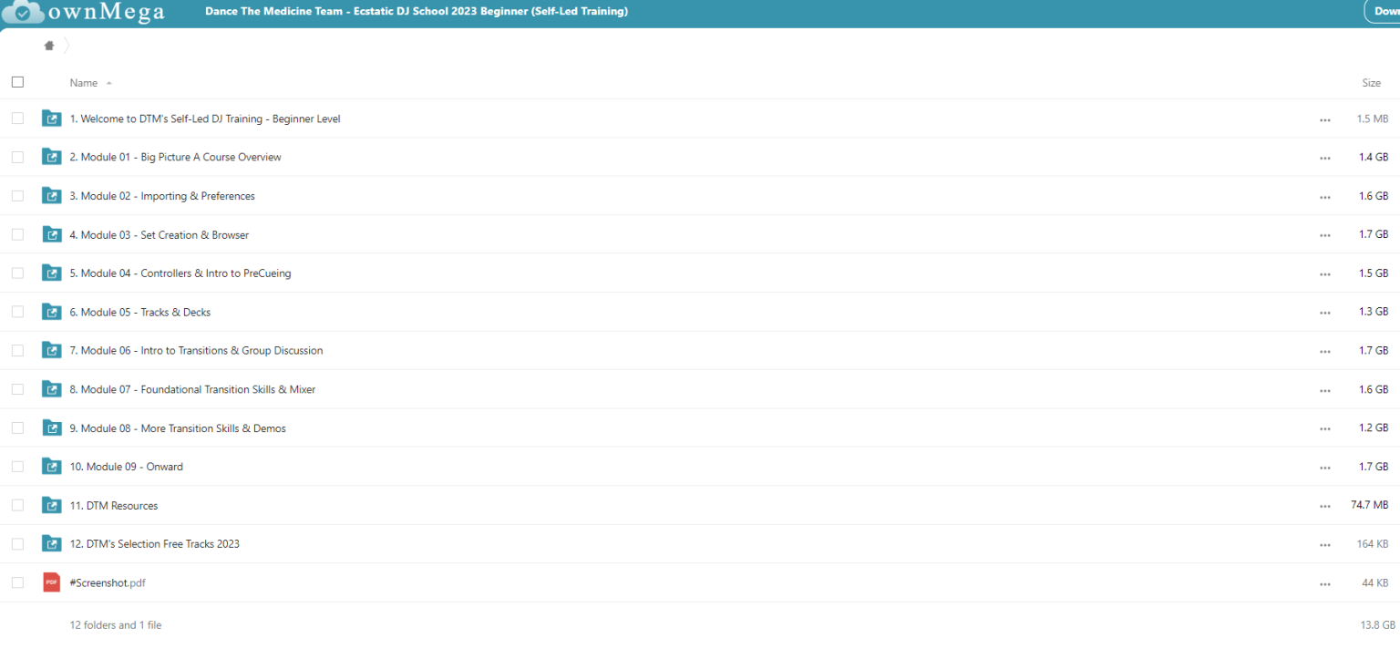Open more options for Welcome to DTM's row
This screenshot has width=1400, height=649.
pos(1324,119)
